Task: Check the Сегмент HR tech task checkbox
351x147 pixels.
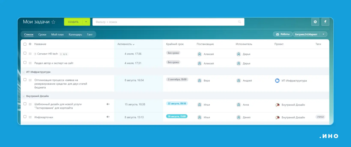Action: 25,53
